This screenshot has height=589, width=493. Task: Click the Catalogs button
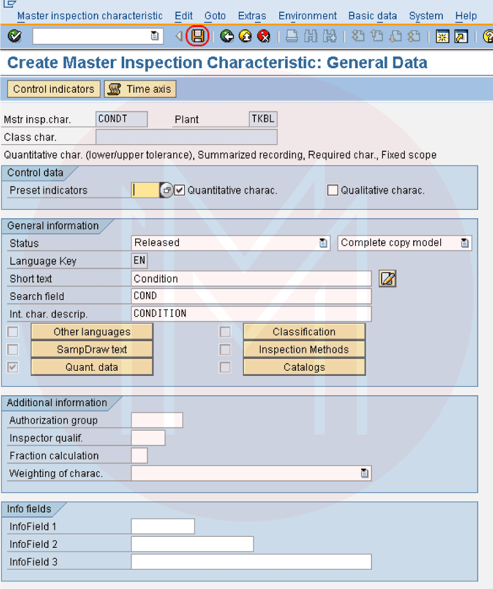click(304, 368)
